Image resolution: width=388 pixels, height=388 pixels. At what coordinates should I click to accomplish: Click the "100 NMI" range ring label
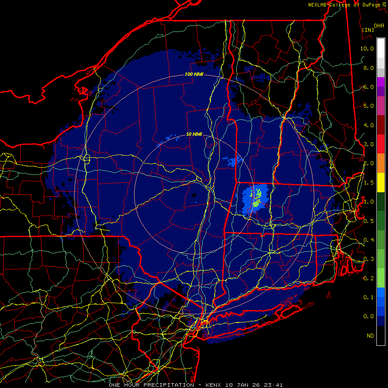(x=194, y=74)
